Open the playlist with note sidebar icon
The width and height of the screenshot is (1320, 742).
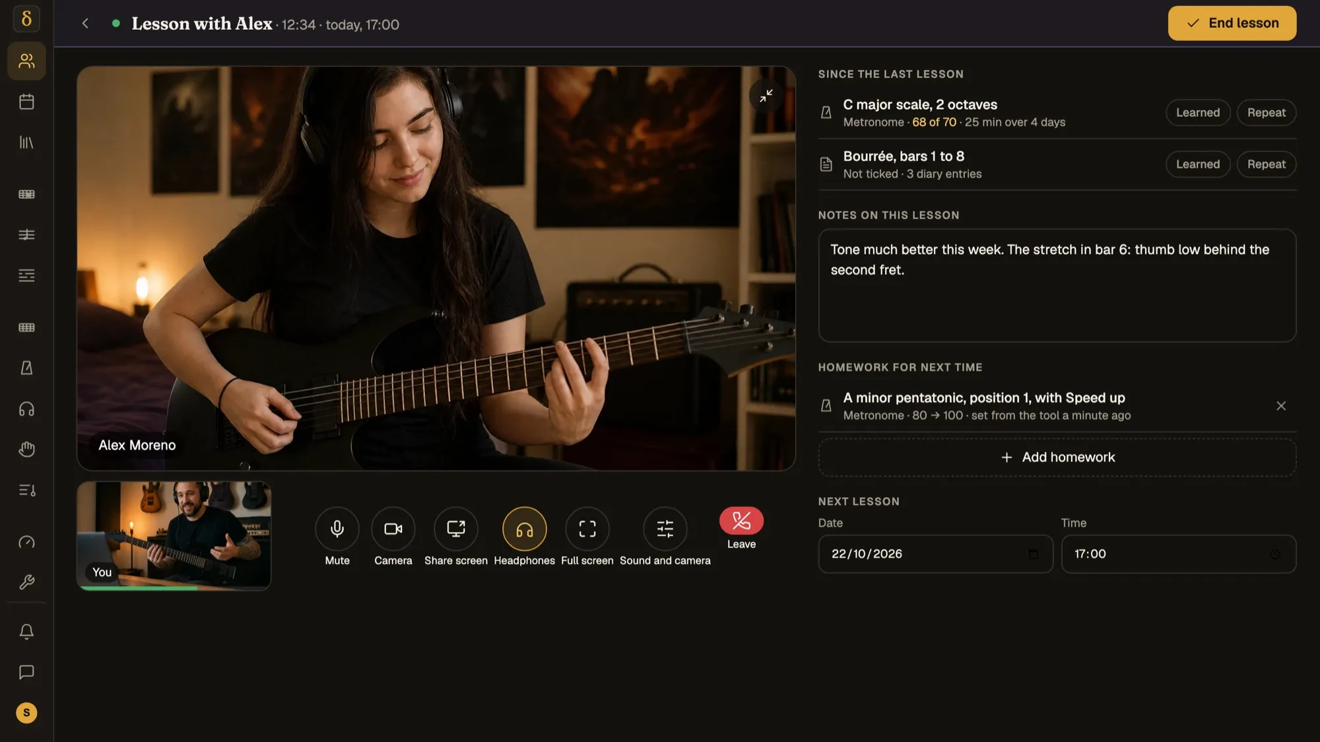point(26,490)
